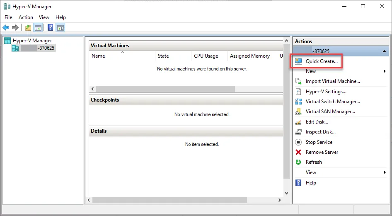Image resolution: width=392 pixels, height=216 pixels.
Task: Click the Actions pane title
Action: coord(303,41)
